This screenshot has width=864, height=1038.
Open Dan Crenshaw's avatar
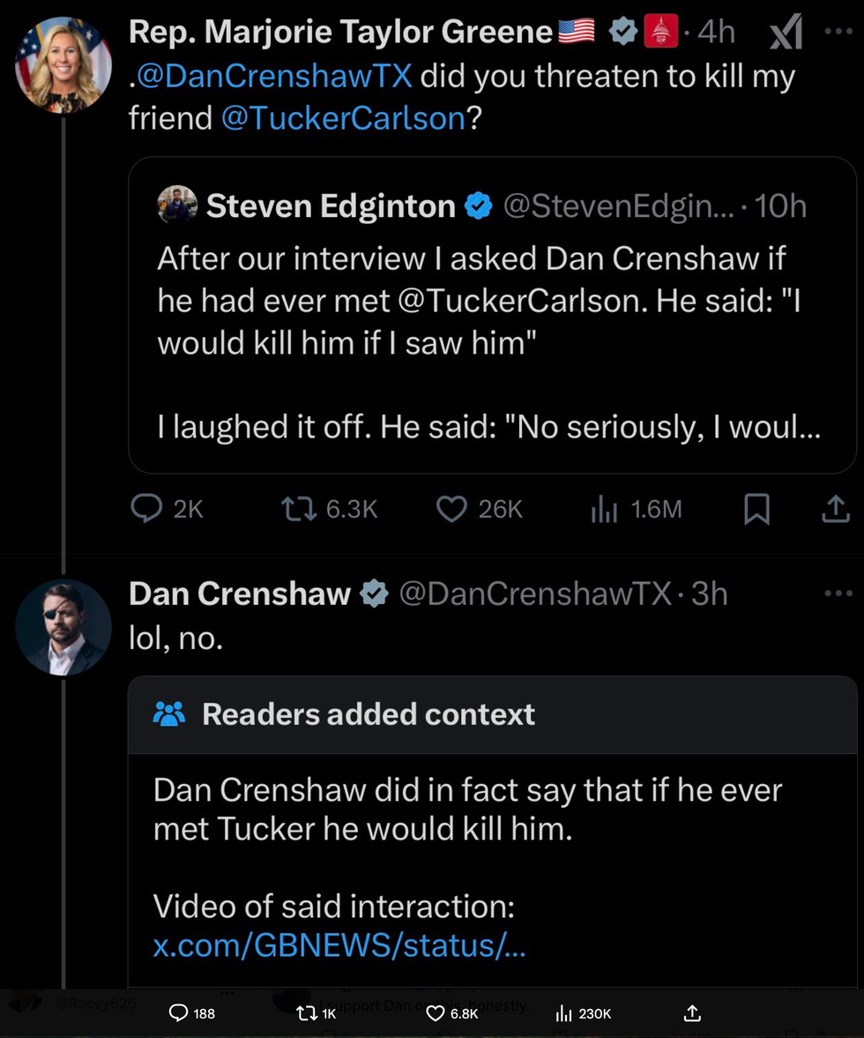click(x=63, y=627)
